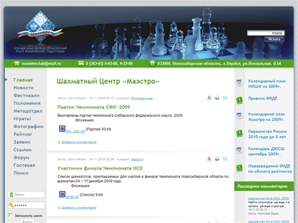Toggle the Запомнить меня checkbox
This screenshot has height=223, width=298.
pos(11,215)
